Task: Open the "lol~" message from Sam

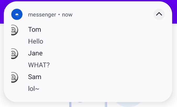Action: point(34,88)
